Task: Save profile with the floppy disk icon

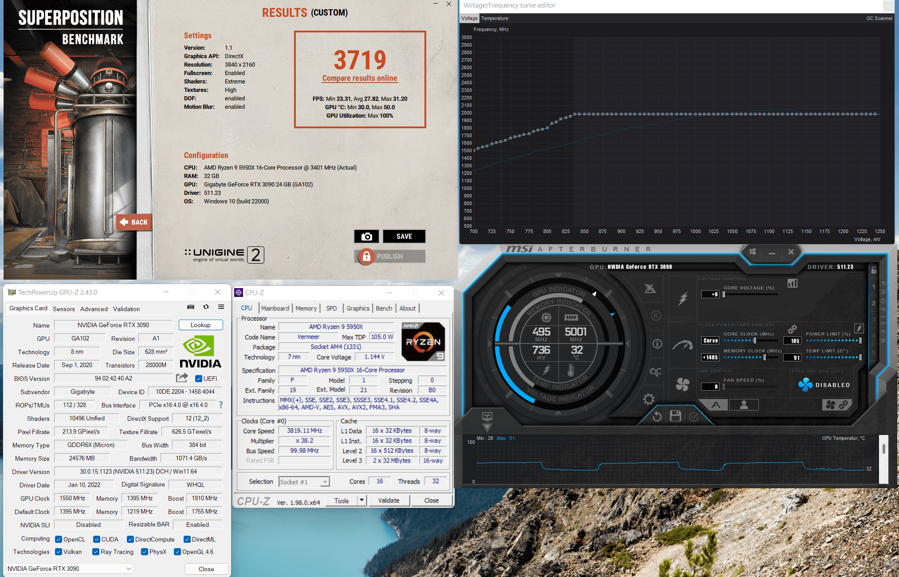Action: (675, 416)
